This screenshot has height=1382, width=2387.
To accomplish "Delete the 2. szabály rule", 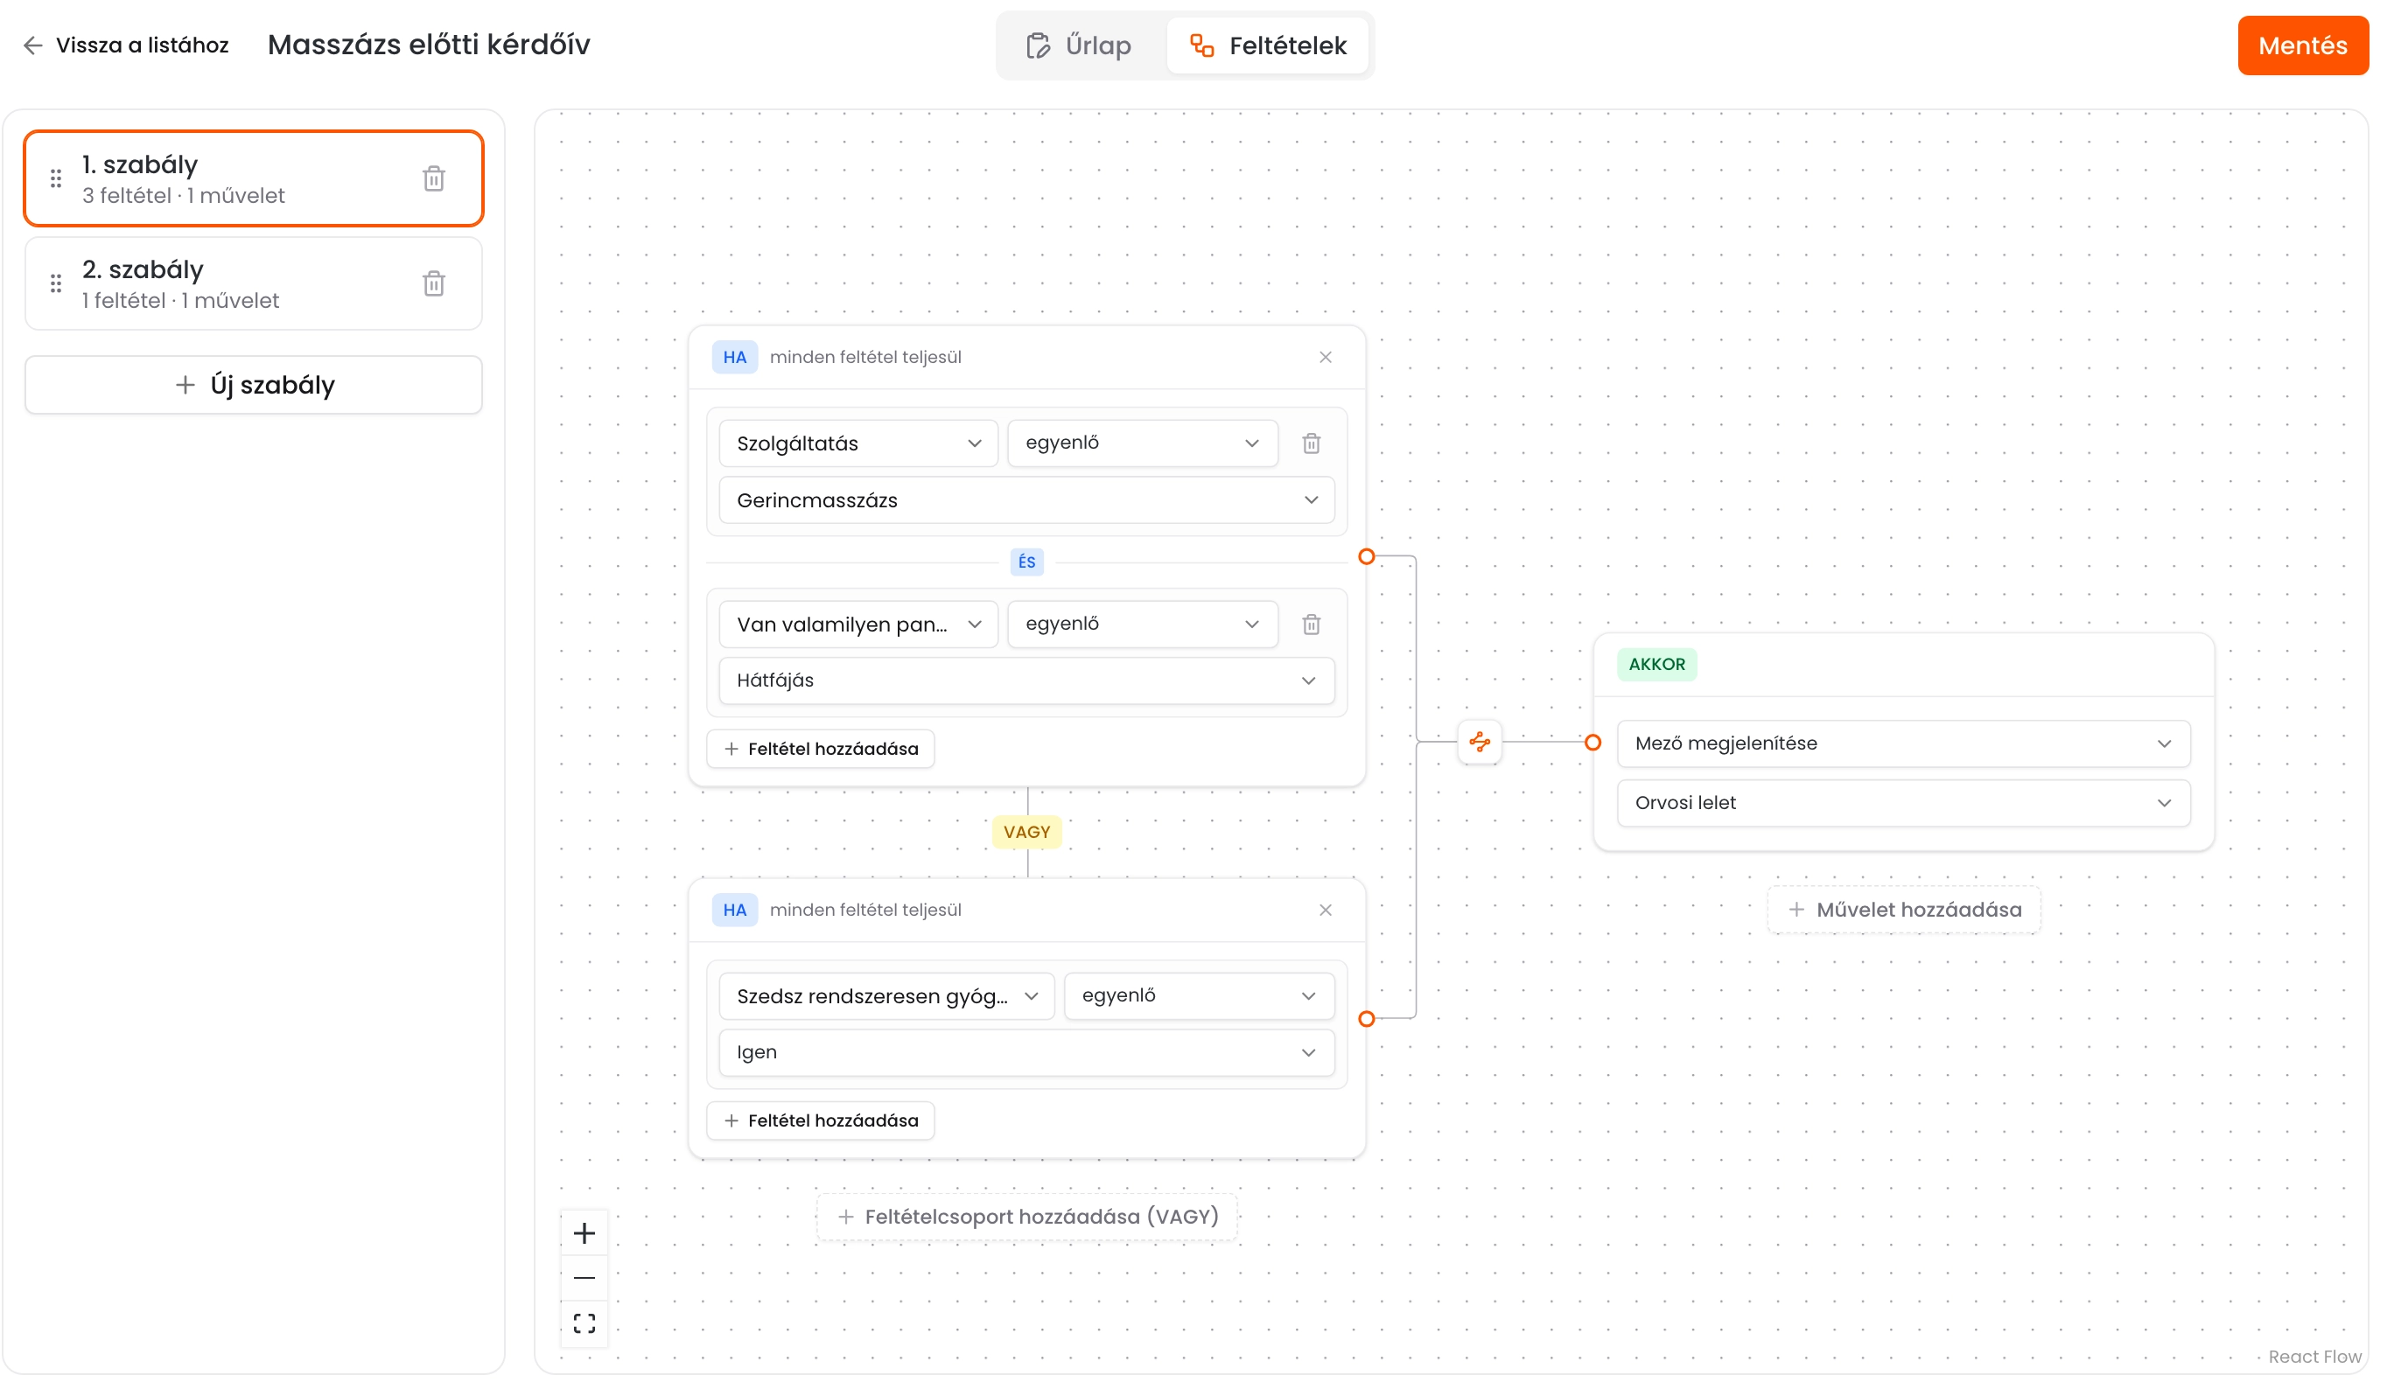I will click(x=434, y=283).
